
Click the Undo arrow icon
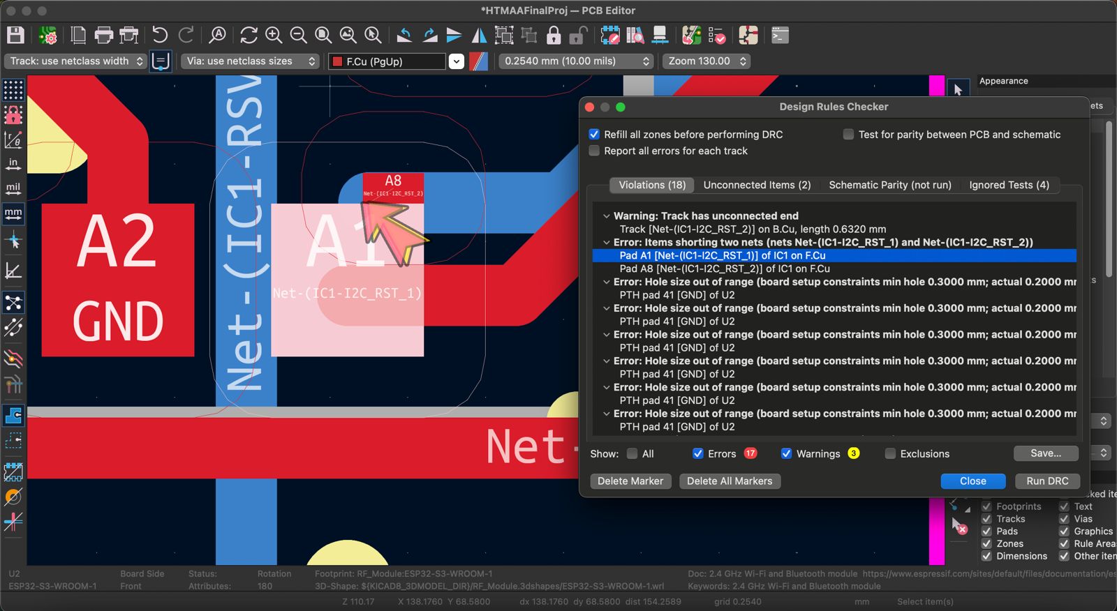point(160,35)
